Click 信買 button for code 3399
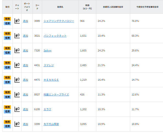163x134 pixels. pyautogui.click(x=7, y=126)
